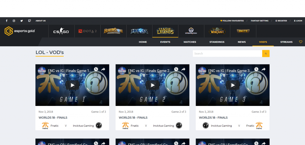Open the Twitch channel icon

pyautogui.click(x=29, y=21)
